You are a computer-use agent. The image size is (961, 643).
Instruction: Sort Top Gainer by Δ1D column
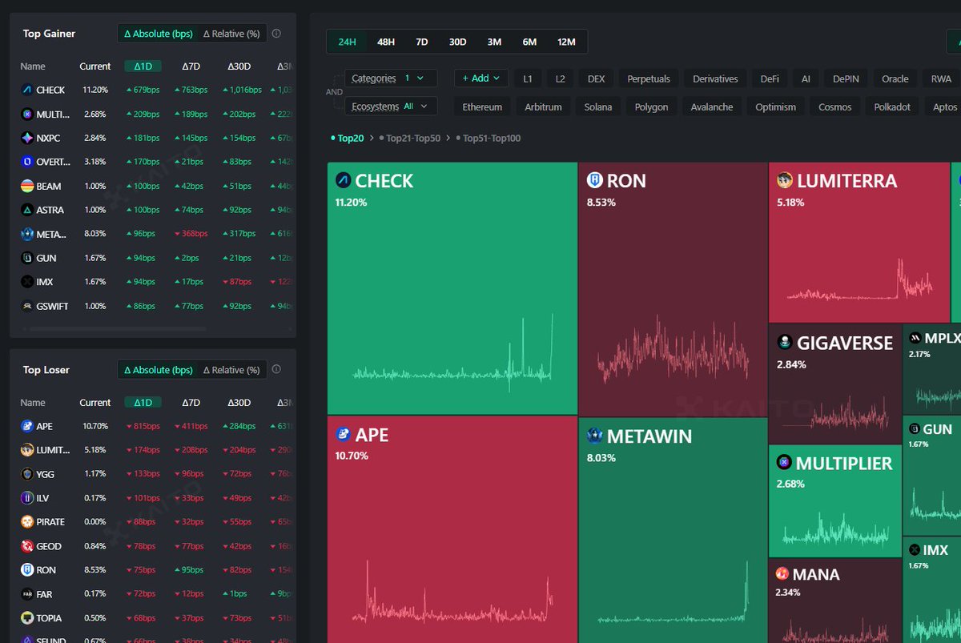(143, 66)
